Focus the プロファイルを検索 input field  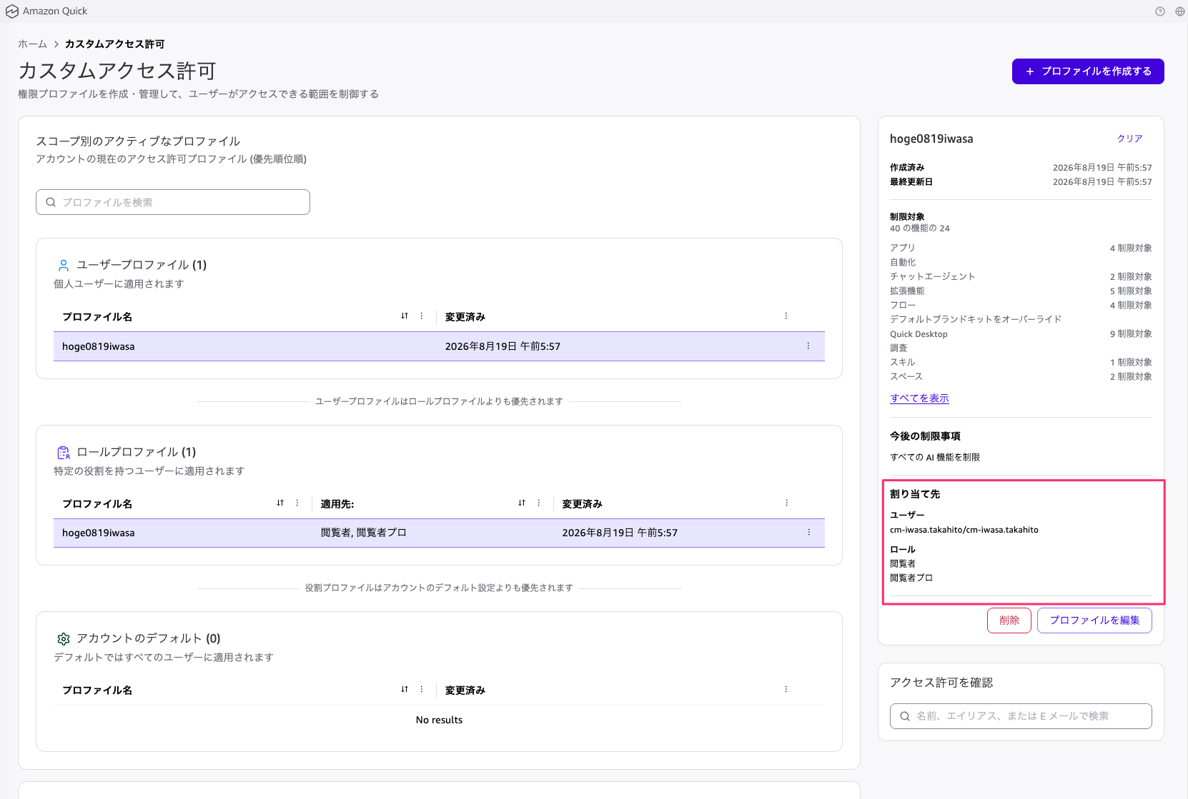point(173,202)
